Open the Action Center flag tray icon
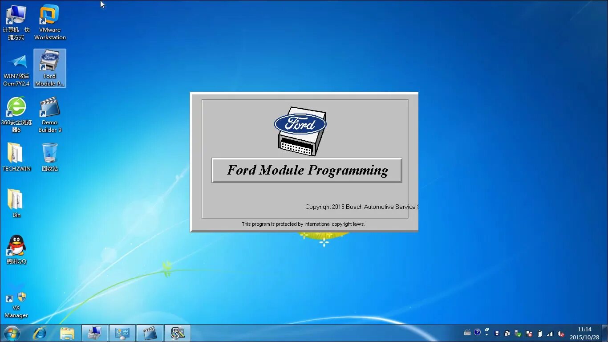This screenshot has width=608, height=342. click(529, 334)
